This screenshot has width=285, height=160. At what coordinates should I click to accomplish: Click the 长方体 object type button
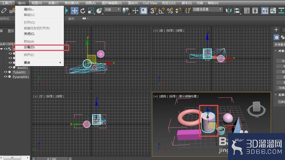[281, 61]
